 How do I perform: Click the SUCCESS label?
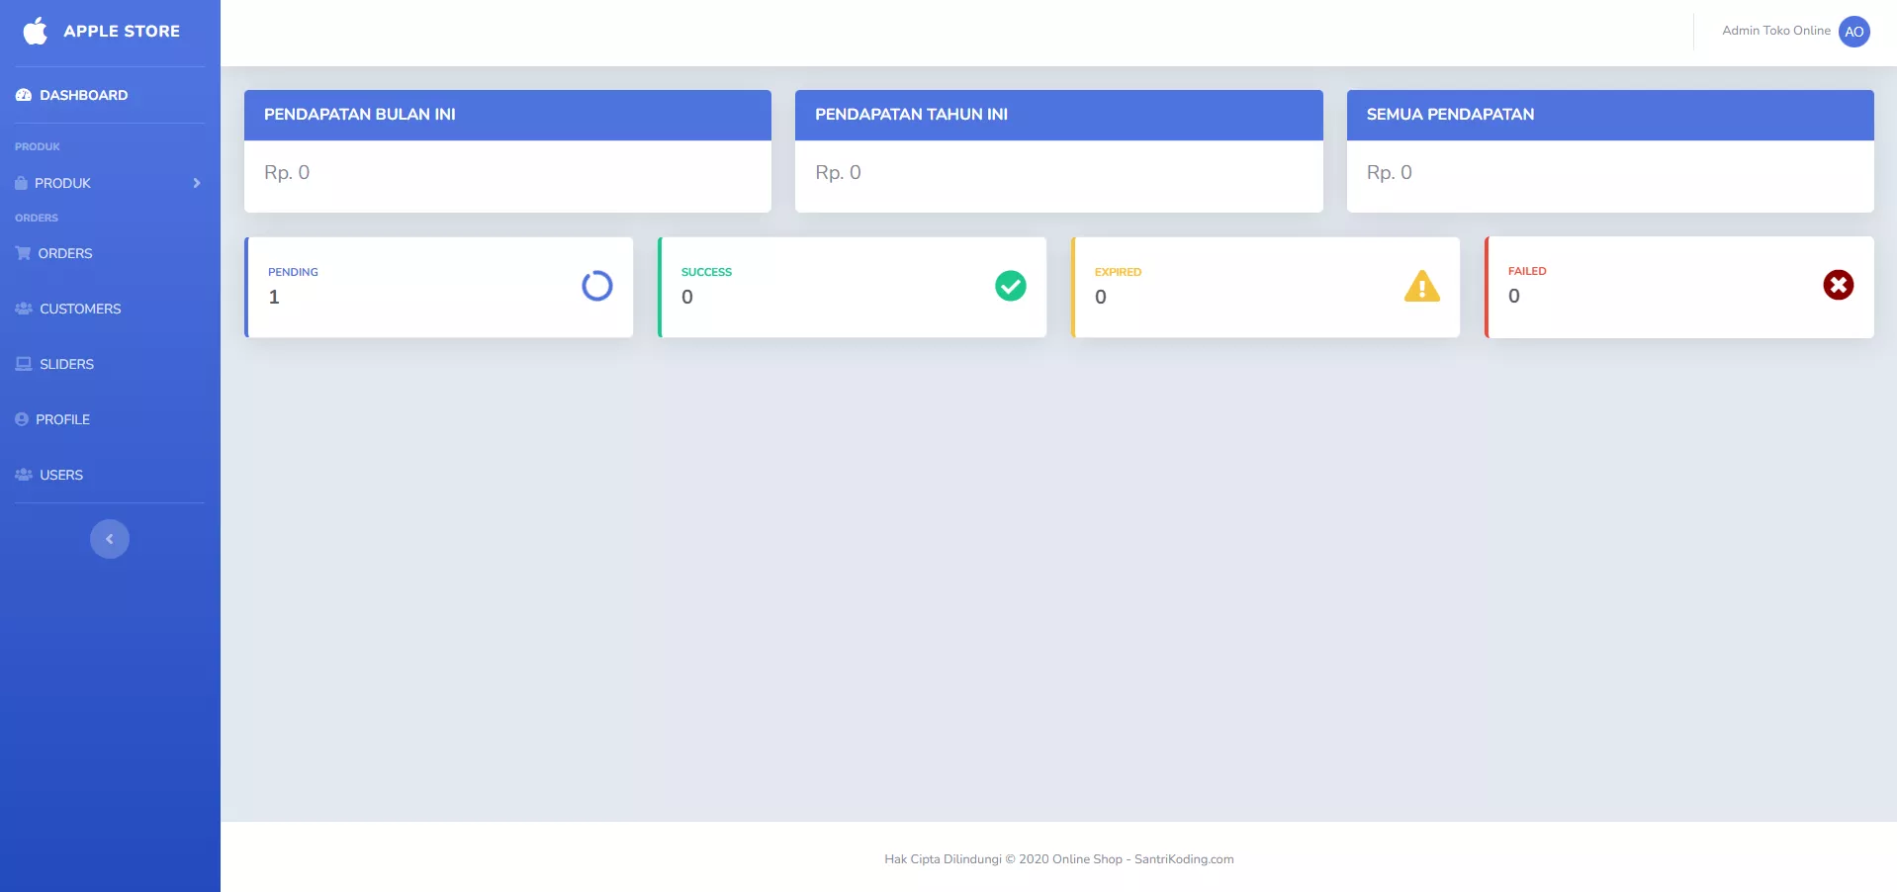tap(706, 272)
